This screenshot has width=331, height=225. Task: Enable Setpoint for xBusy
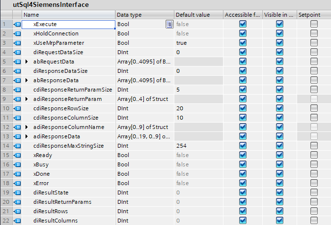pos(314,164)
